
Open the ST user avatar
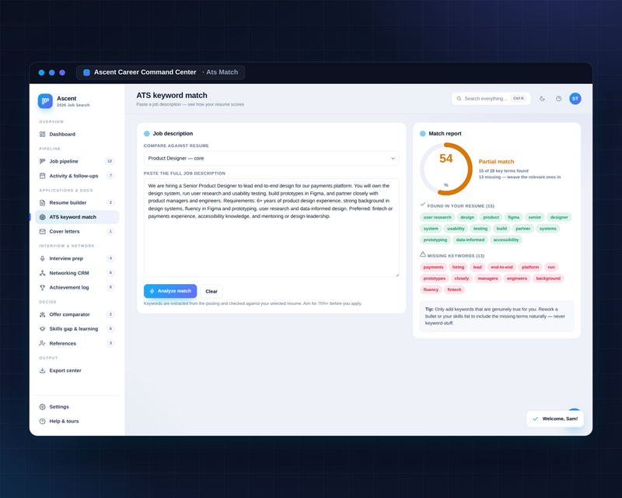click(575, 99)
